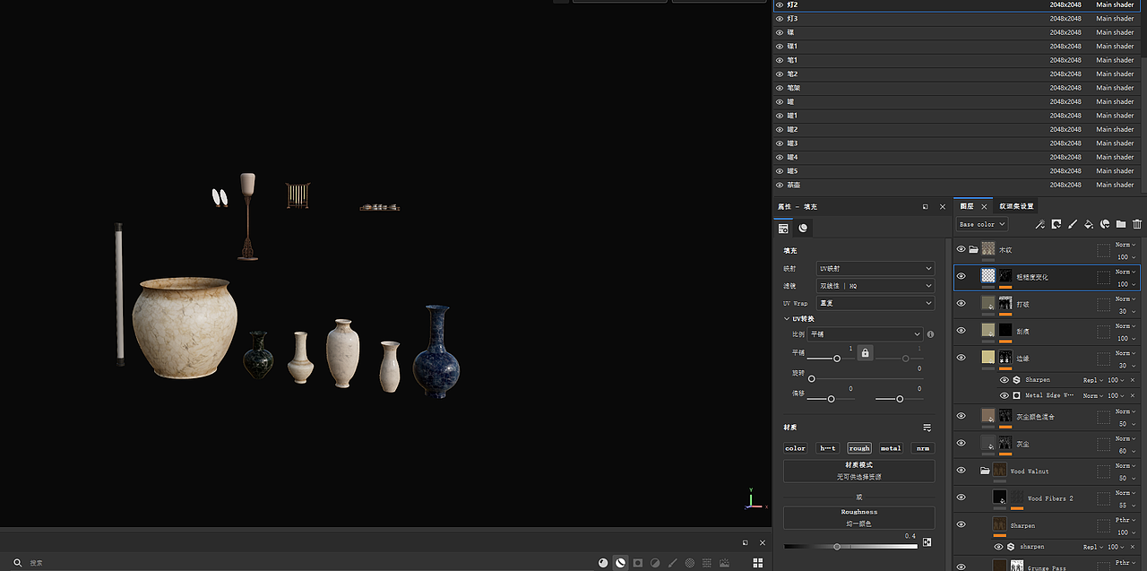Viewport: 1147px width, 571px height.
Task: Click the first 偏移 offset slider
Action: point(831,399)
